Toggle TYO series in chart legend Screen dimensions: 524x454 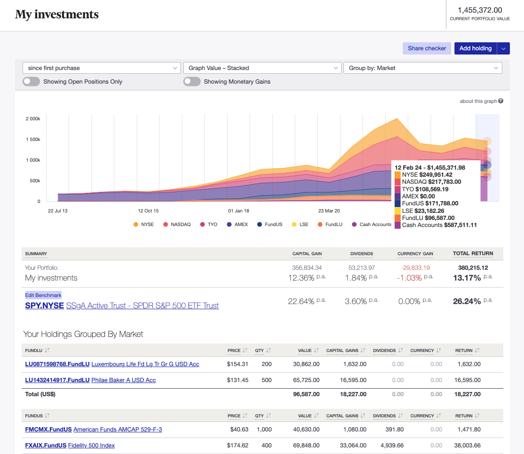coord(209,224)
